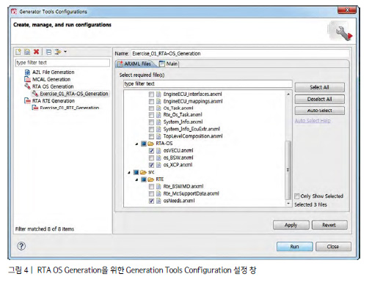This screenshot has width=383, height=293.
Task: Enable the Only Show Selected checkbox
Action: [297, 196]
